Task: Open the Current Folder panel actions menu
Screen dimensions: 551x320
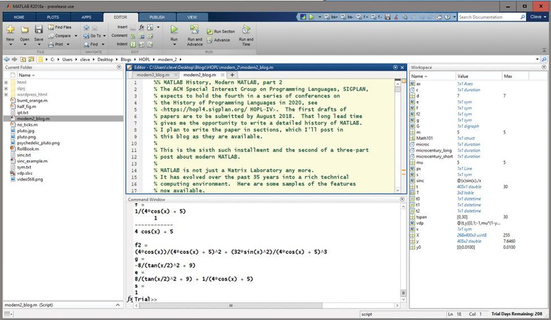Action: click(x=119, y=67)
